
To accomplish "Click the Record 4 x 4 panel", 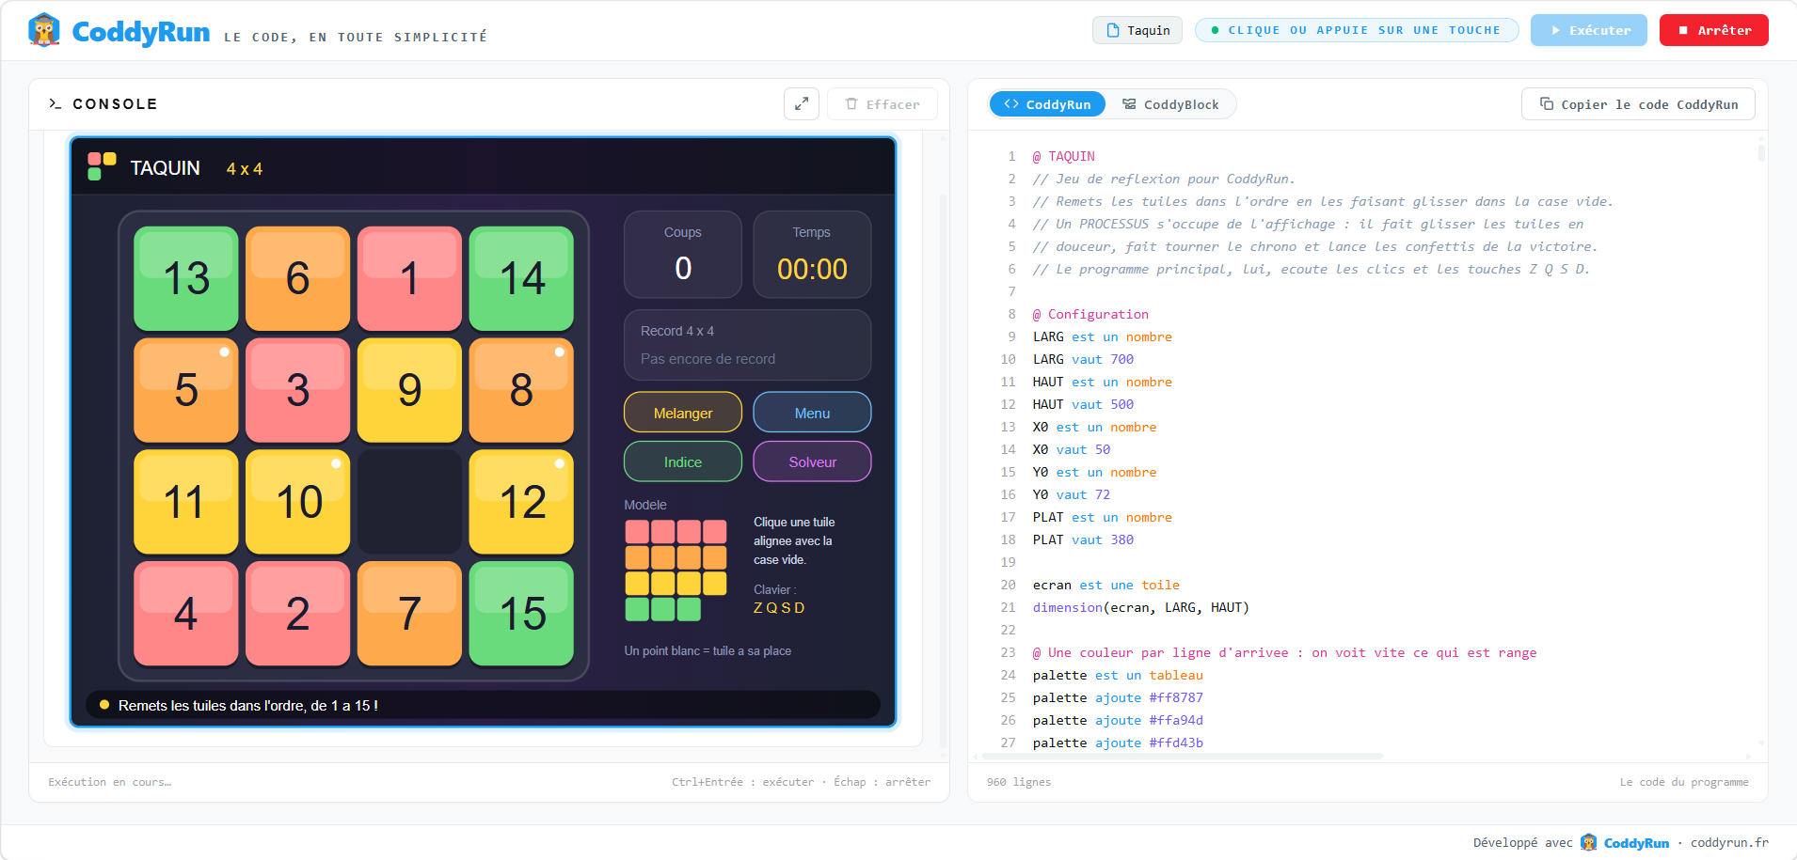I will (x=747, y=345).
